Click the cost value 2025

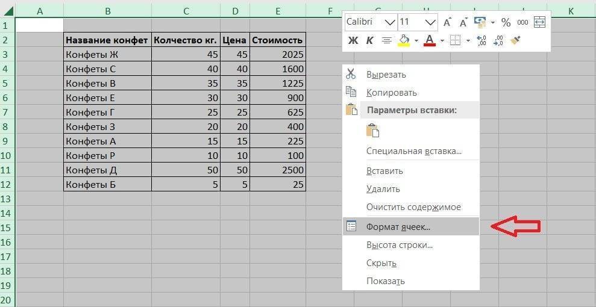click(x=278, y=55)
